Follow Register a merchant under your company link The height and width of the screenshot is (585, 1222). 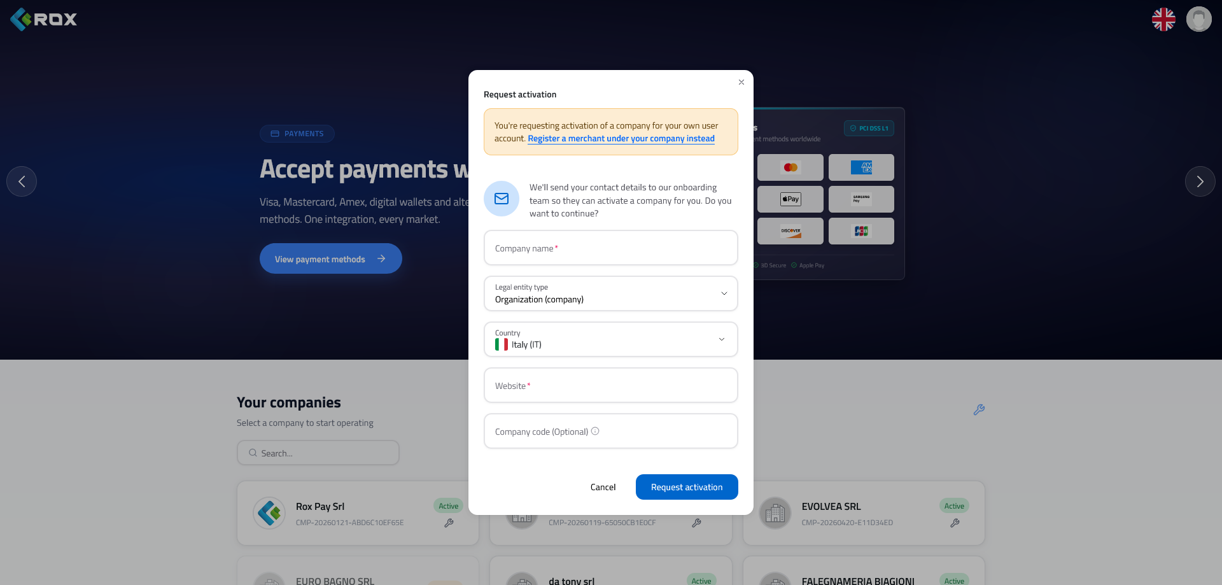(x=621, y=139)
